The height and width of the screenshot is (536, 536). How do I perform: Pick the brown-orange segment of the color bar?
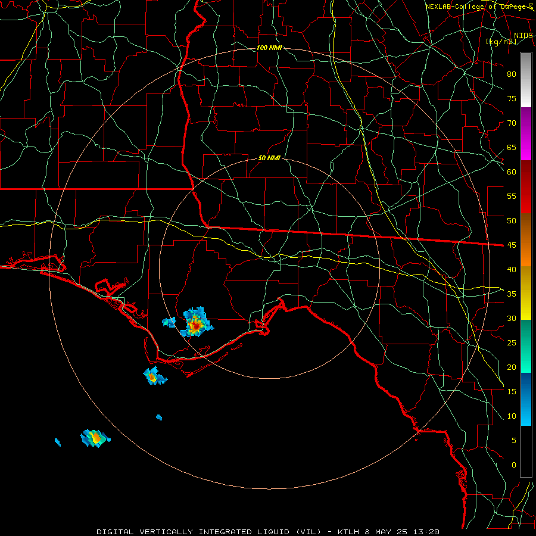[x=526, y=240]
